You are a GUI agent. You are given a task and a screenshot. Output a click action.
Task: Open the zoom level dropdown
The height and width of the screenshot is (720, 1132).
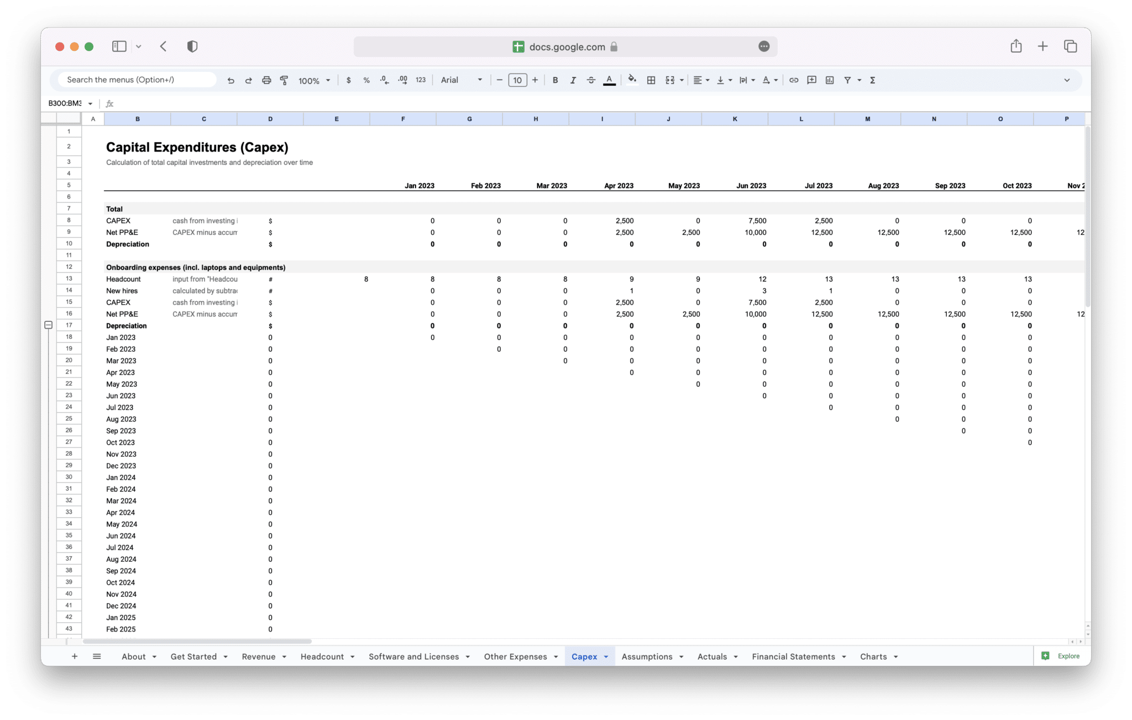(314, 80)
